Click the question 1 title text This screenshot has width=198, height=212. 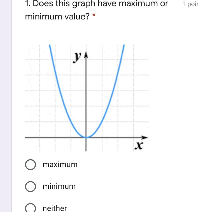pos(96,10)
